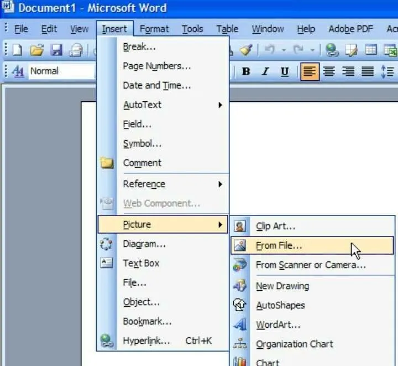Choose Page Numbers... menu entry

[163, 66]
